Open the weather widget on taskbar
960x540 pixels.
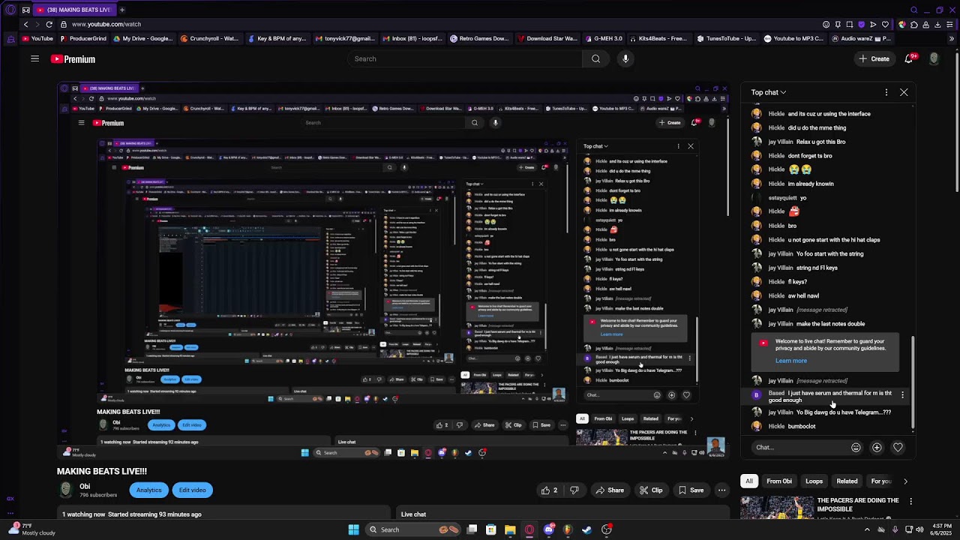[x=30, y=529]
